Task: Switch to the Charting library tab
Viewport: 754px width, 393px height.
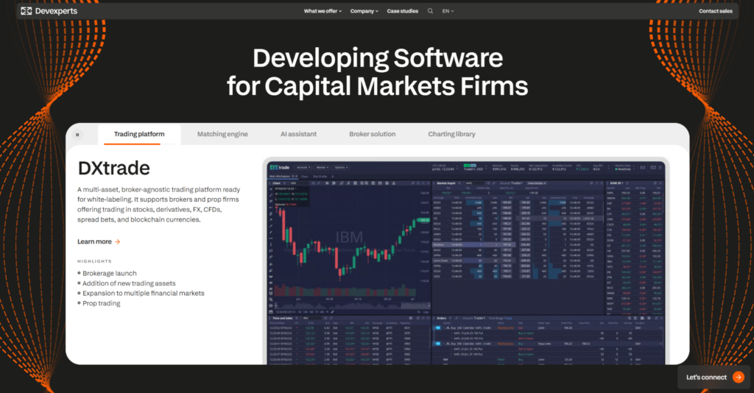Action: click(x=451, y=134)
